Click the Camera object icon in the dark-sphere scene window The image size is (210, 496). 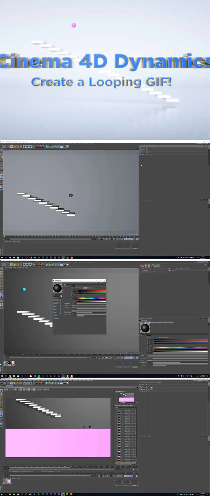(65, 146)
